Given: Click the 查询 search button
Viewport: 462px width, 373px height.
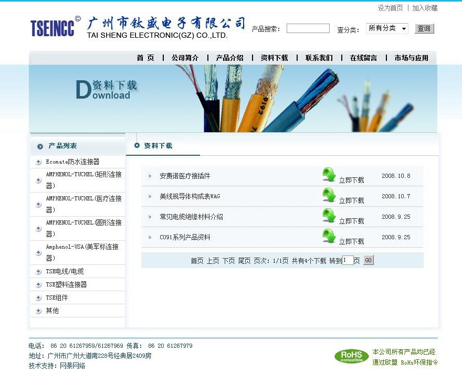Looking at the screenshot, I should (424, 28).
